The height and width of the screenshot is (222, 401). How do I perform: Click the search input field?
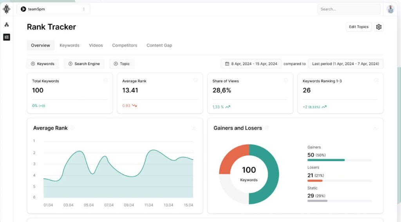point(349,9)
